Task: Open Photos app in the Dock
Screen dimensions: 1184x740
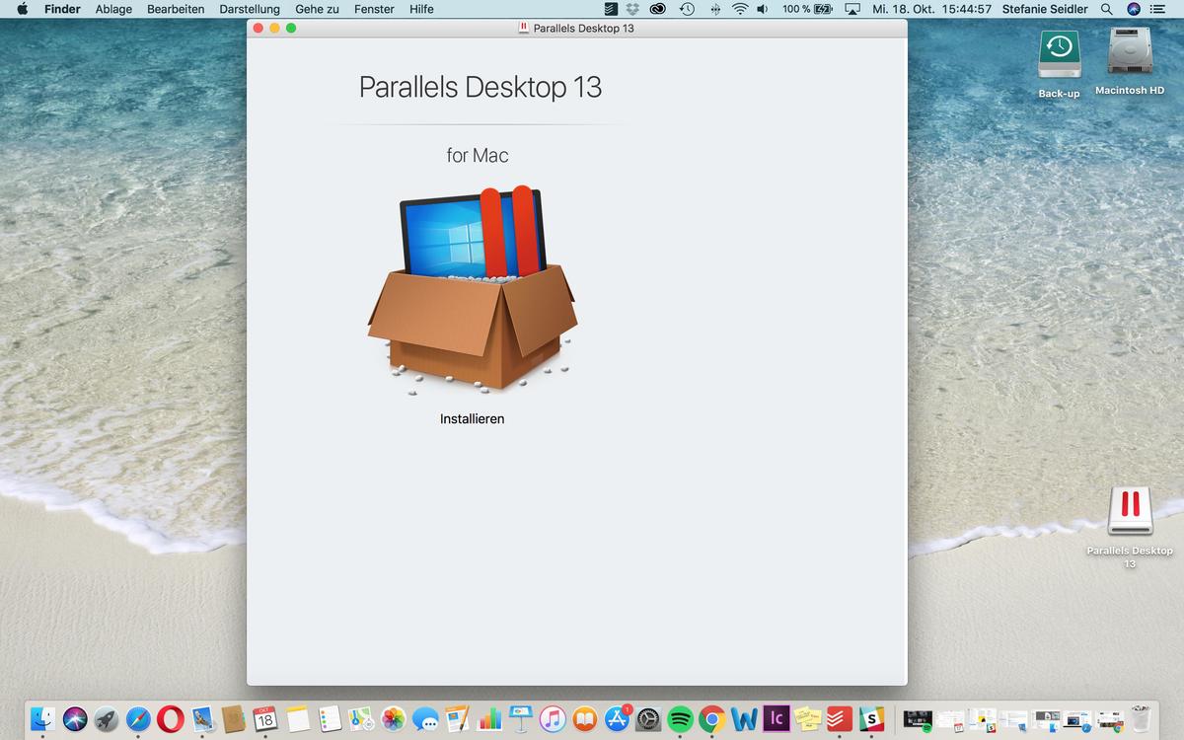Action: tap(394, 719)
